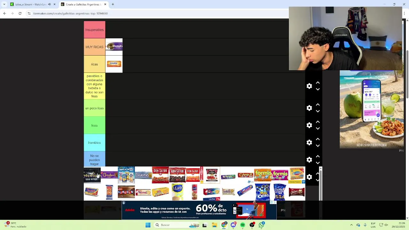
Task: Open Task View from the taskbar
Action: [204, 225]
